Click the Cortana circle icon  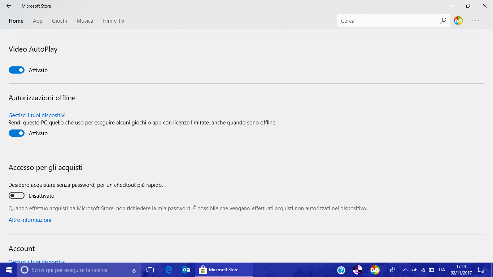(25, 270)
